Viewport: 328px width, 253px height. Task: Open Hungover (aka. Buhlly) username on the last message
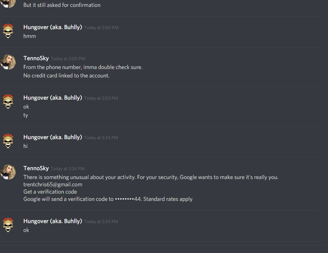53,221
